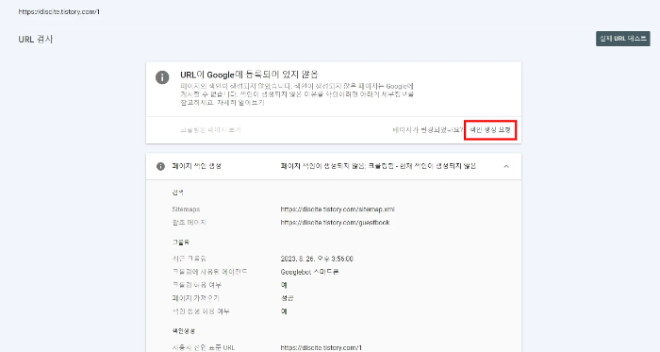The image size is (660, 352).
Task: Click the page indexing status summary text
Action: tap(378, 166)
